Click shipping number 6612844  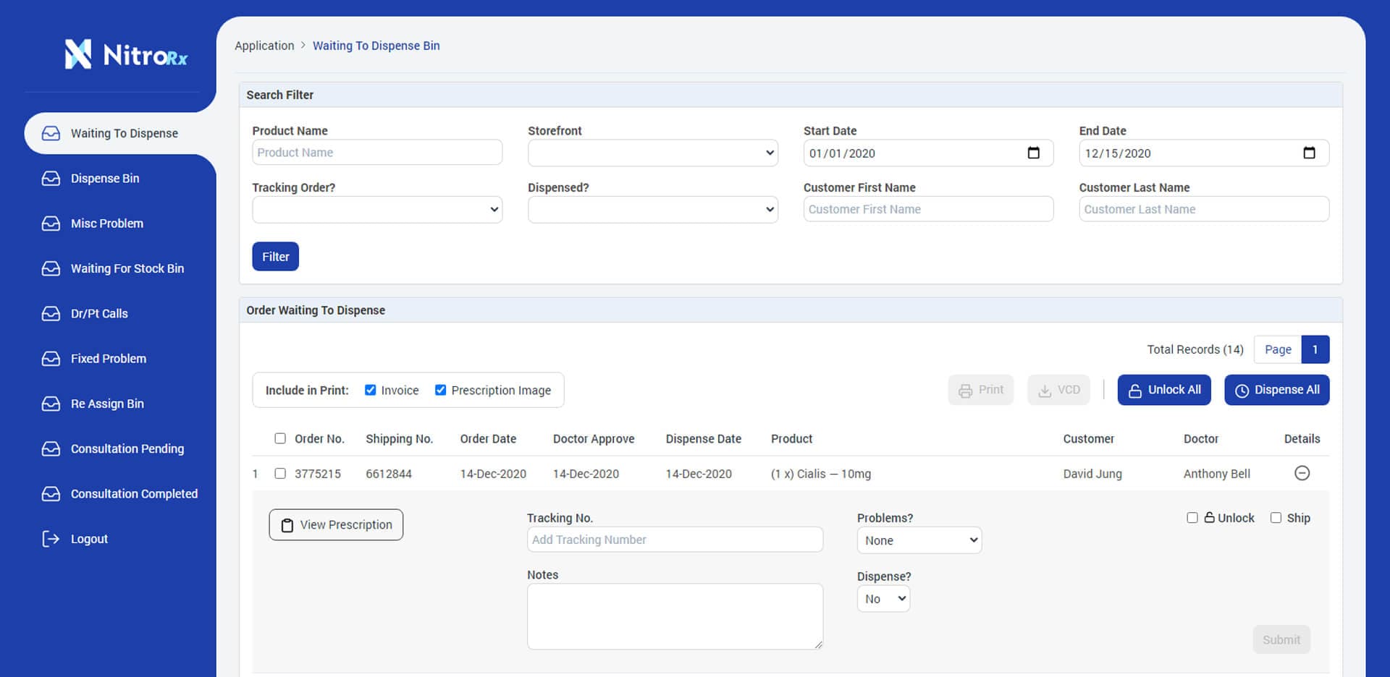[x=389, y=474]
